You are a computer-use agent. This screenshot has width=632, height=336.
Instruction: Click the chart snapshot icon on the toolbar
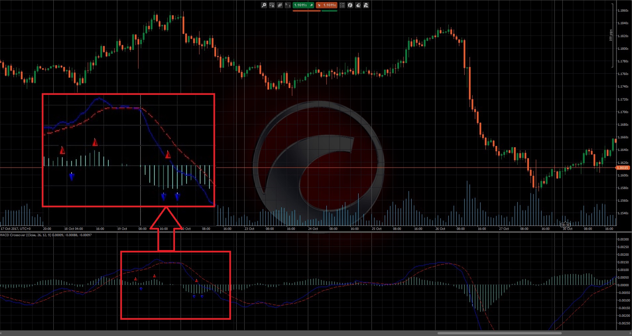click(367, 5)
